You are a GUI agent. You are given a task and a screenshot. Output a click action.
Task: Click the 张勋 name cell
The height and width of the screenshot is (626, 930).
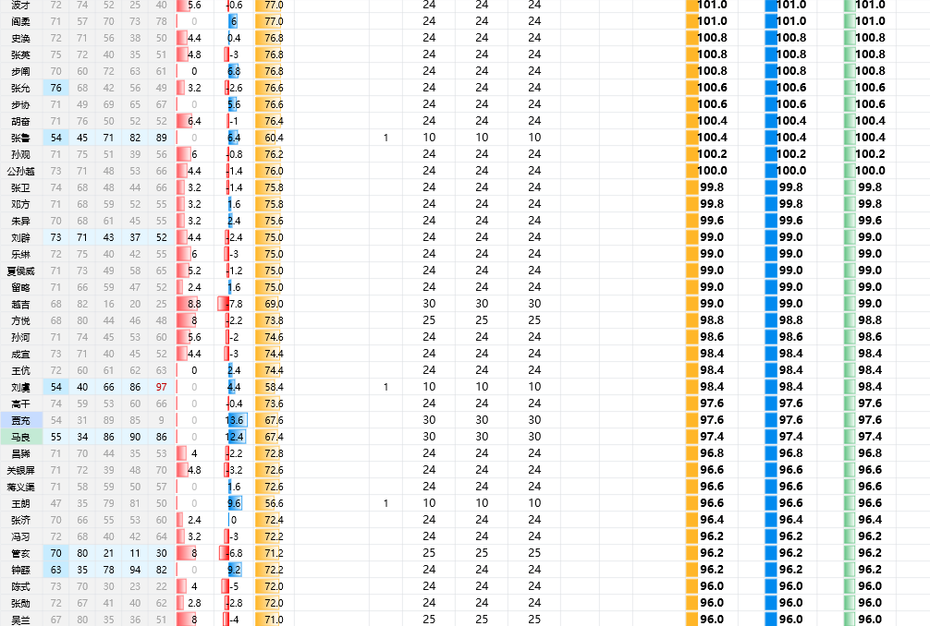[x=20, y=603]
